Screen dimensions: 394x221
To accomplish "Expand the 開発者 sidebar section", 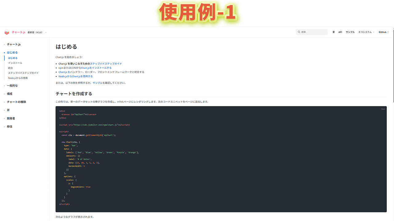I will pos(11,118).
